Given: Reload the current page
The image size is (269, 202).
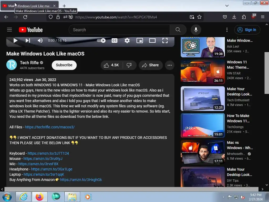Looking at the screenshot, I should click(x=25, y=17).
